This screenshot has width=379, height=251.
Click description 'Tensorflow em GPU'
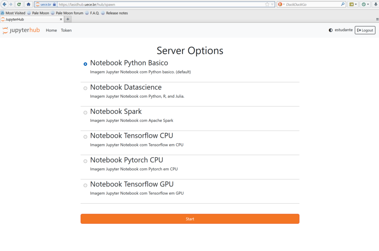tap(137, 193)
